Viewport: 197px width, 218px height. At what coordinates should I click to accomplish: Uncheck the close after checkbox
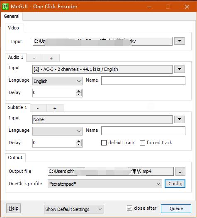click(x=129, y=208)
